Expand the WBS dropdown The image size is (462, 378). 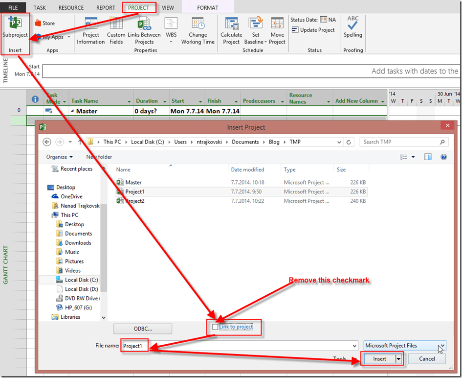171,42
